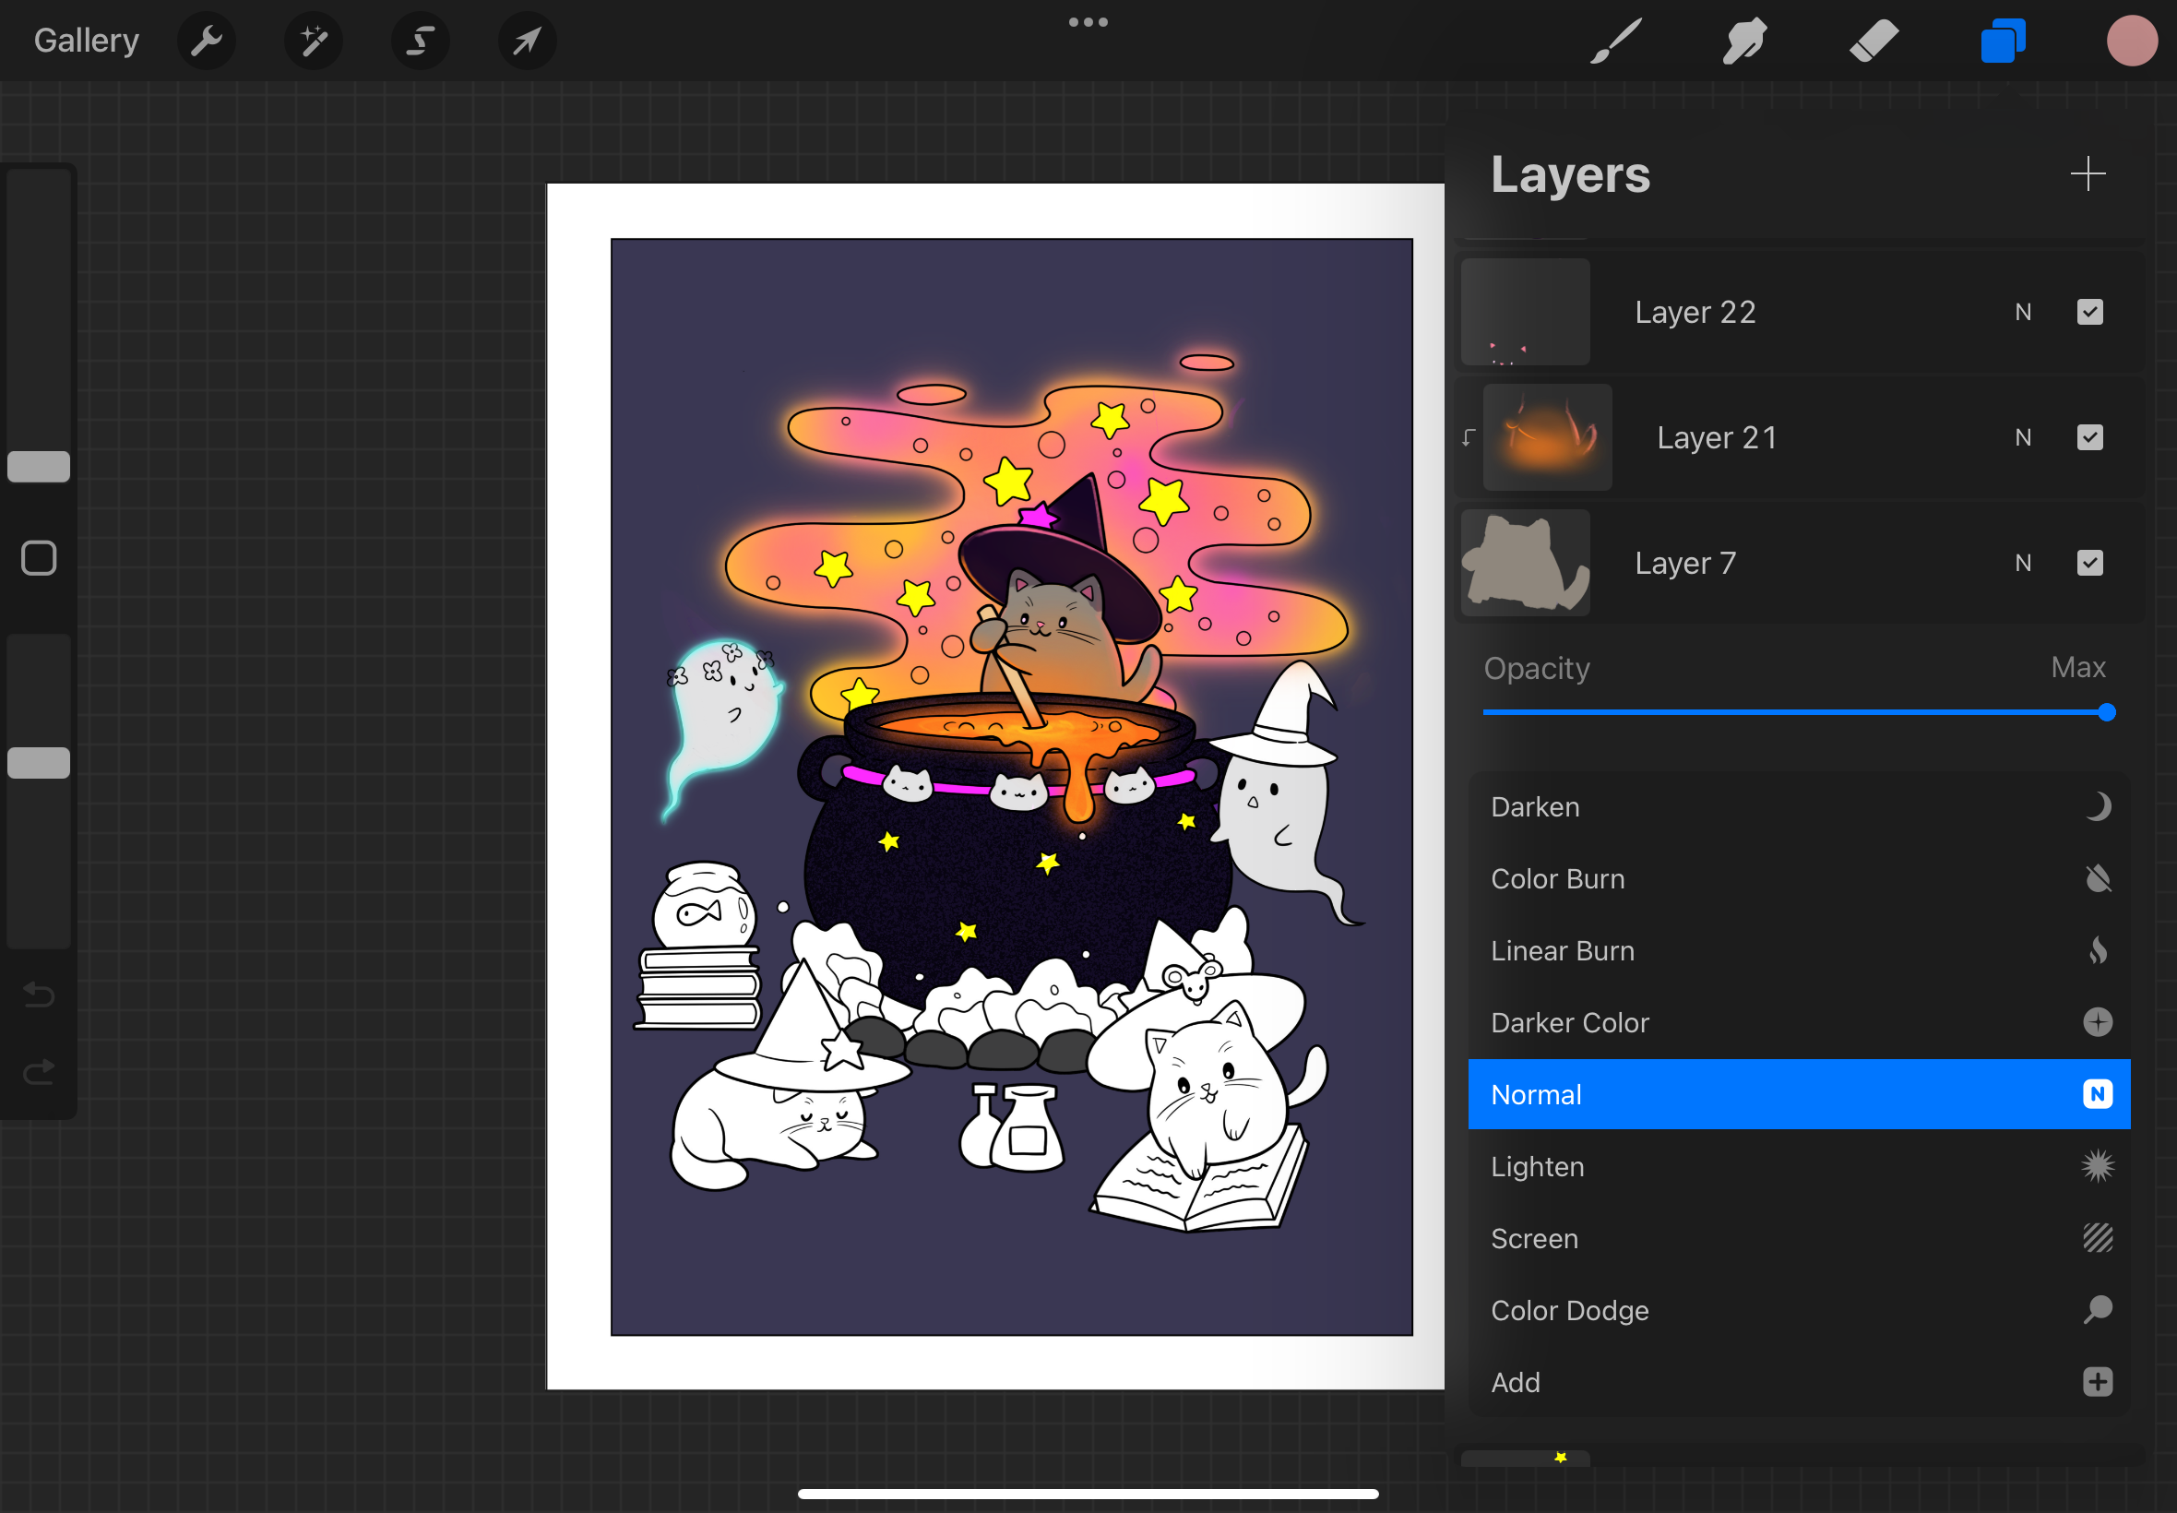Viewport: 2177px width, 1513px height.
Task: Select the Brush paint tool
Action: click(x=1615, y=41)
